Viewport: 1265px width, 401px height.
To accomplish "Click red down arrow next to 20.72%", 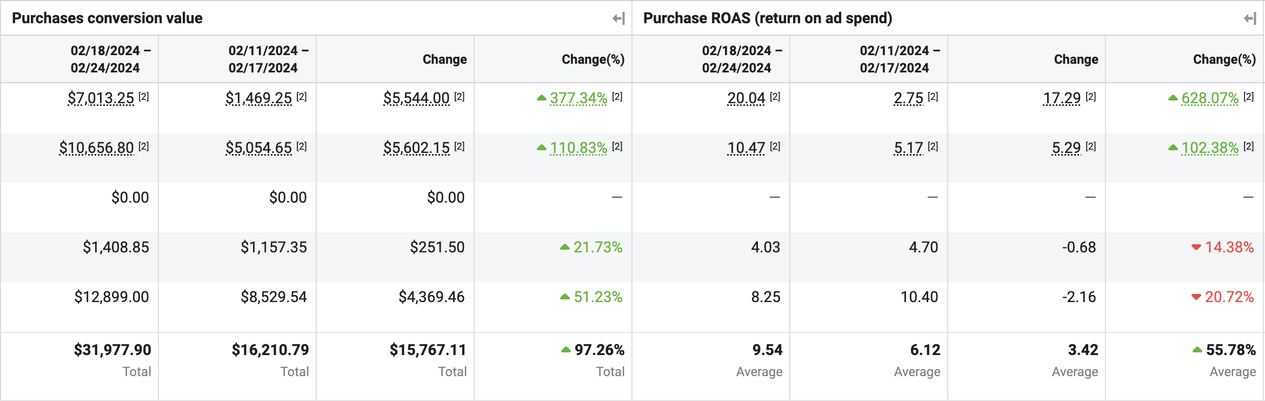I will coord(1196,297).
